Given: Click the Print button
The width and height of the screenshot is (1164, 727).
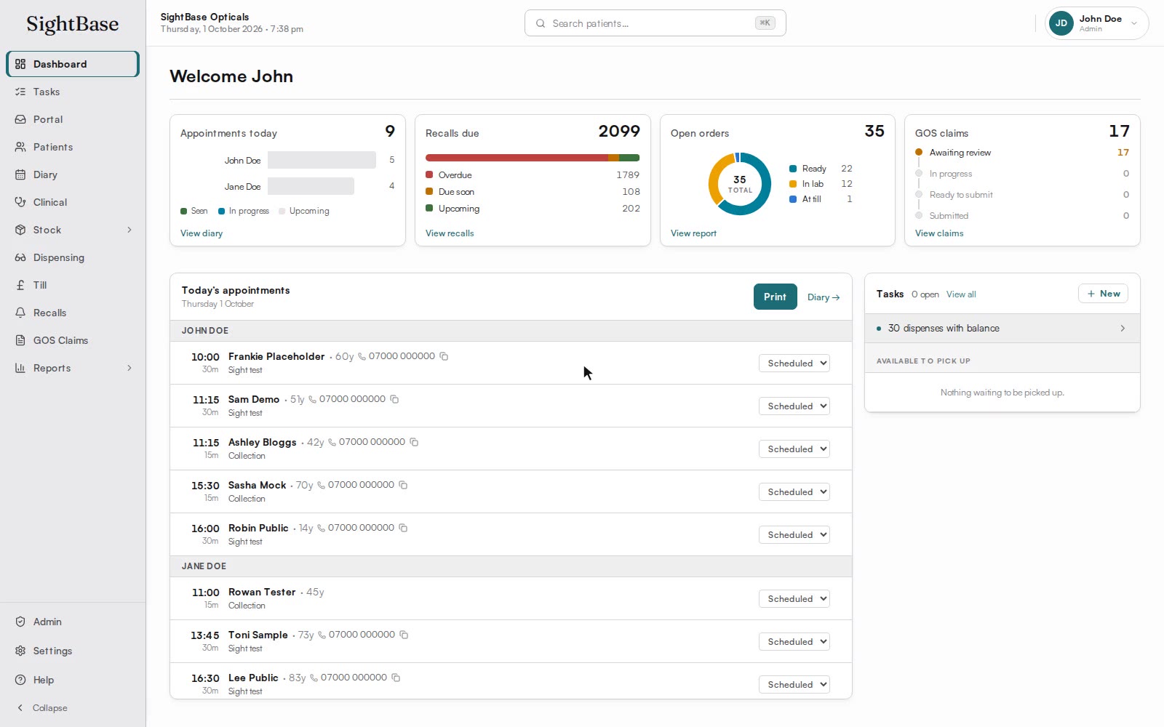Looking at the screenshot, I should [x=776, y=297].
